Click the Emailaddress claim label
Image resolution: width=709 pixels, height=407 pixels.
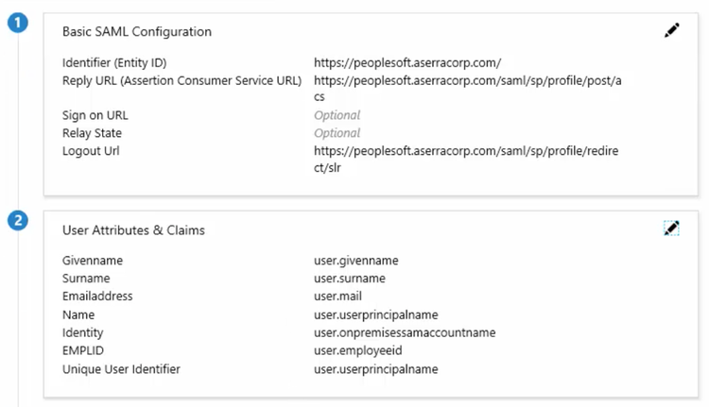[97, 297]
